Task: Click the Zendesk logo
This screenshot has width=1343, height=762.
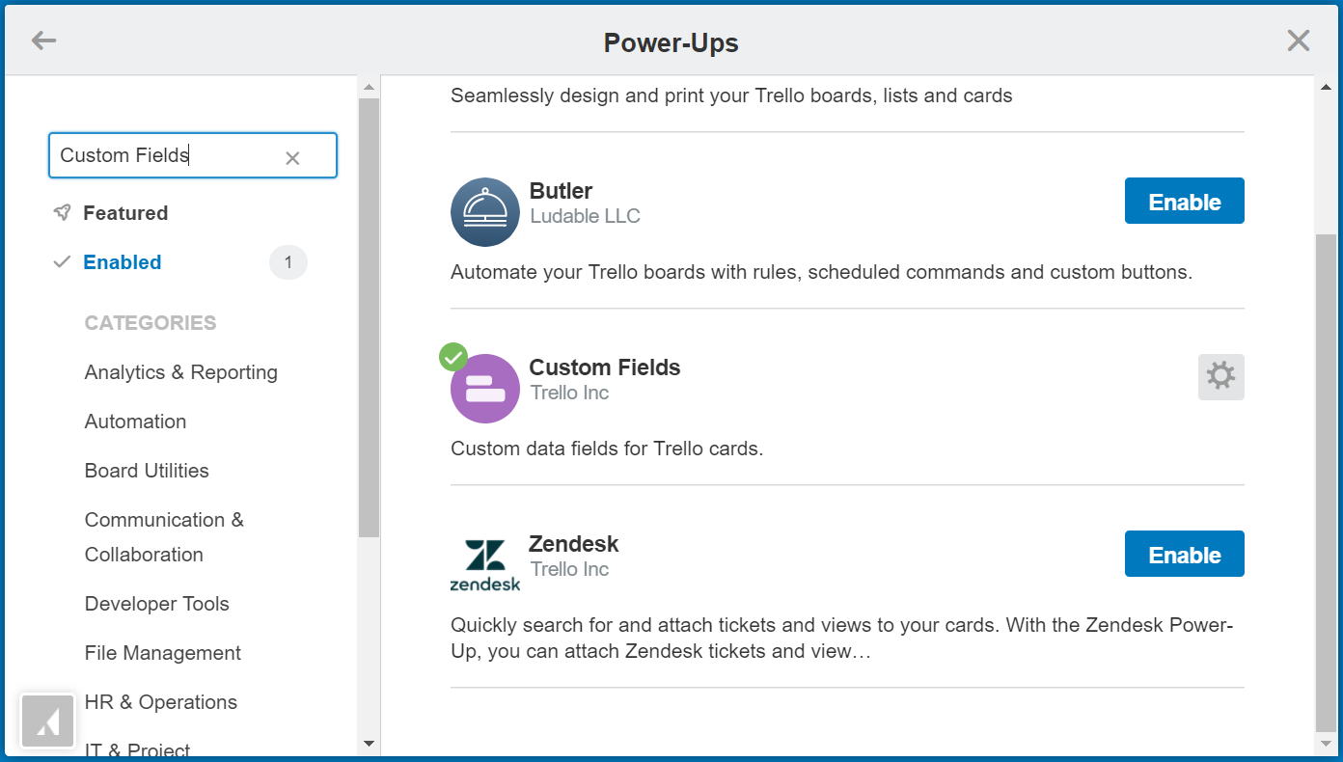Action: [485, 565]
